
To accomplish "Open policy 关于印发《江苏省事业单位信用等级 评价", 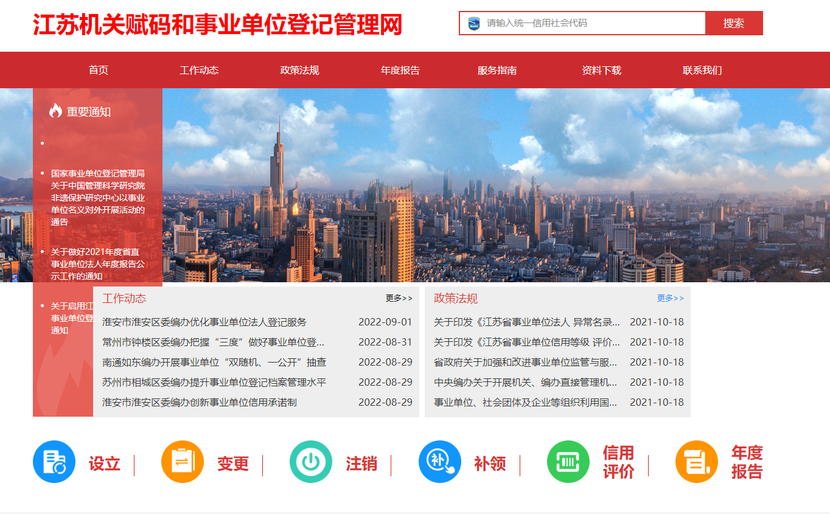I will click(x=527, y=342).
